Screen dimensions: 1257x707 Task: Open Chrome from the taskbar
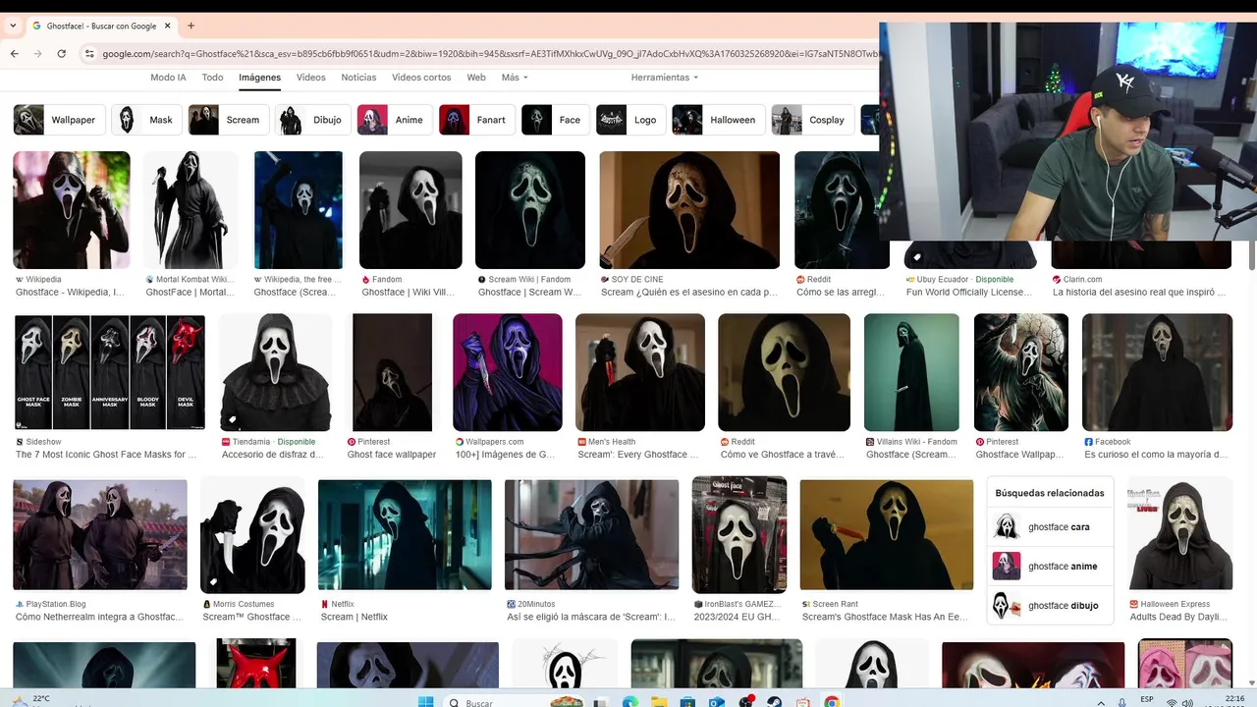pos(832,701)
